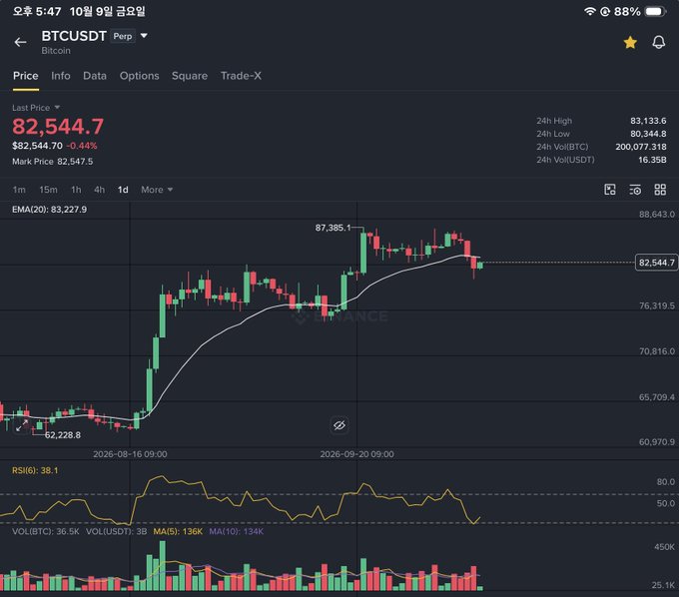This screenshot has height=597, width=679.
Task: Click the 2026-08-16 09:00 date marker
Action: (x=130, y=454)
